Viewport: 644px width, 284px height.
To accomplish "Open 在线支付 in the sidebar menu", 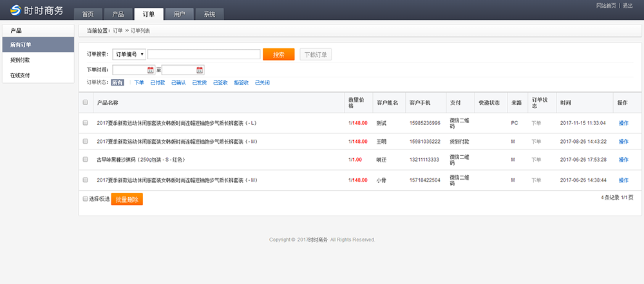I will coord(20,75).
